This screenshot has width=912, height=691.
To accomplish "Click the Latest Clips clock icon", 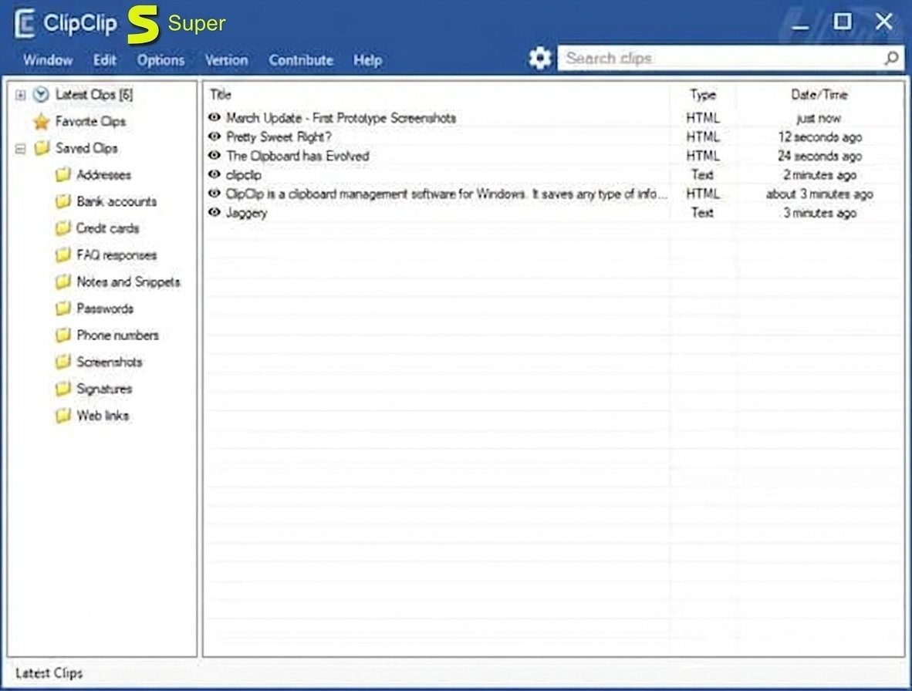I will pos(41,94).
